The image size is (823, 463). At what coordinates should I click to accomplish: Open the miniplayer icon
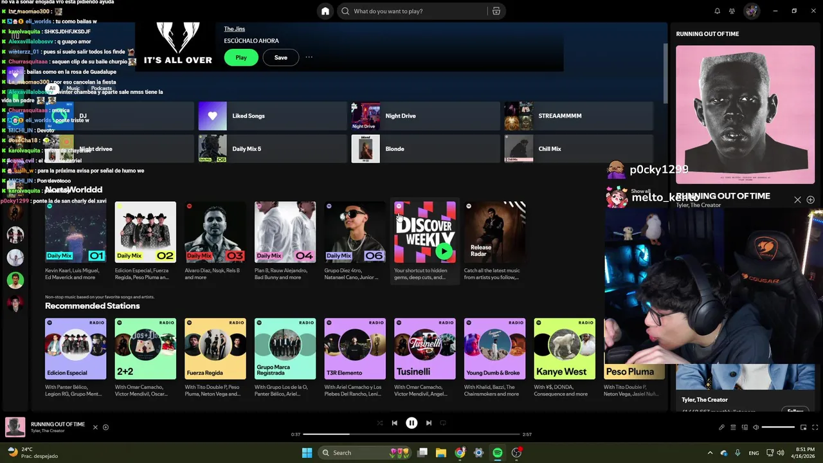pyautogui.click(x=804, y=427)
